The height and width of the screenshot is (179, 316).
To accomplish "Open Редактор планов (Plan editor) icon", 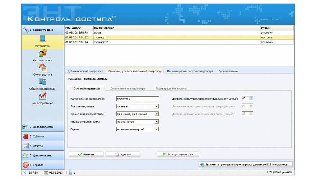I will coord(42,96).
